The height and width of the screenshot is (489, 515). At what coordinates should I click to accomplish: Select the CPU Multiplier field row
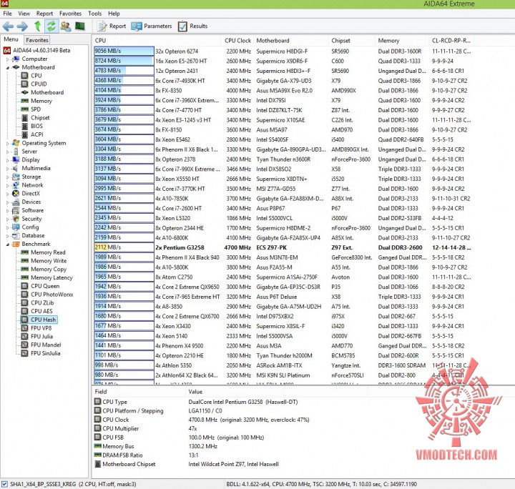pyautogui.click(x=230, y=429)
